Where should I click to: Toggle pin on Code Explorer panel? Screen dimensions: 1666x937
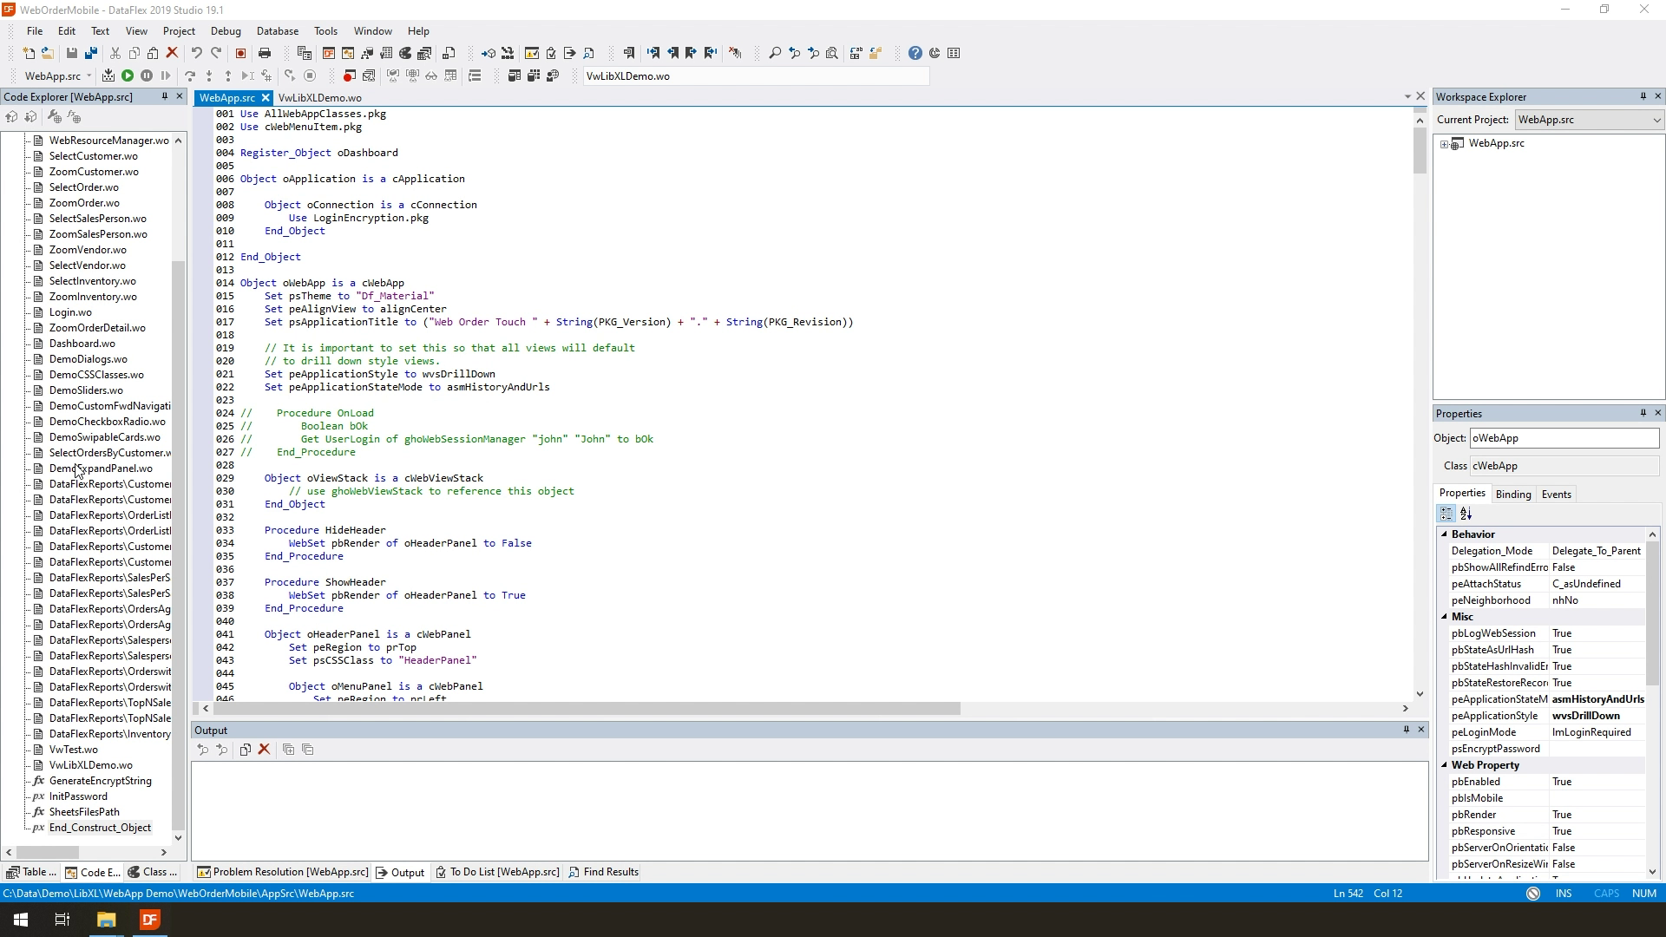tap(164, 96)
